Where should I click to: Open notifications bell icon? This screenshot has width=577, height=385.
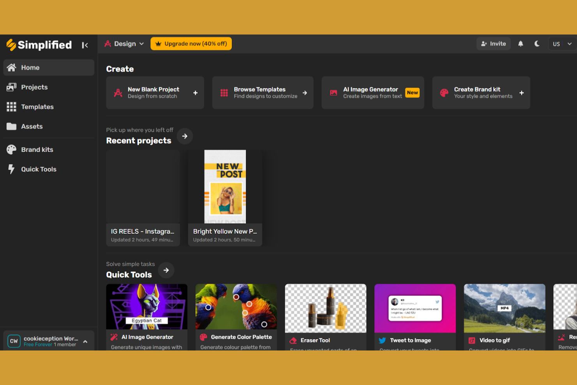(520, 44)
